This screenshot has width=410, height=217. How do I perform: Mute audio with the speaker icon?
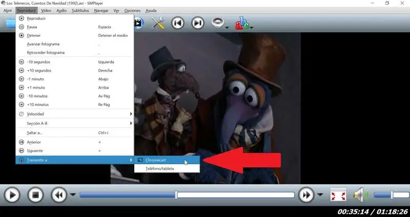click(361, 195)
